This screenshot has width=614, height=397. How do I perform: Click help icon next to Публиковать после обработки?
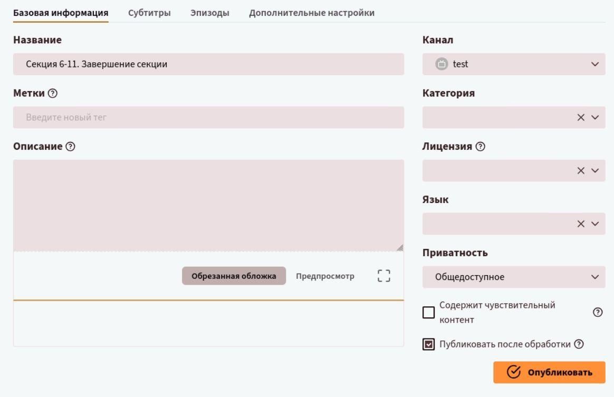(x=579, y=344)
